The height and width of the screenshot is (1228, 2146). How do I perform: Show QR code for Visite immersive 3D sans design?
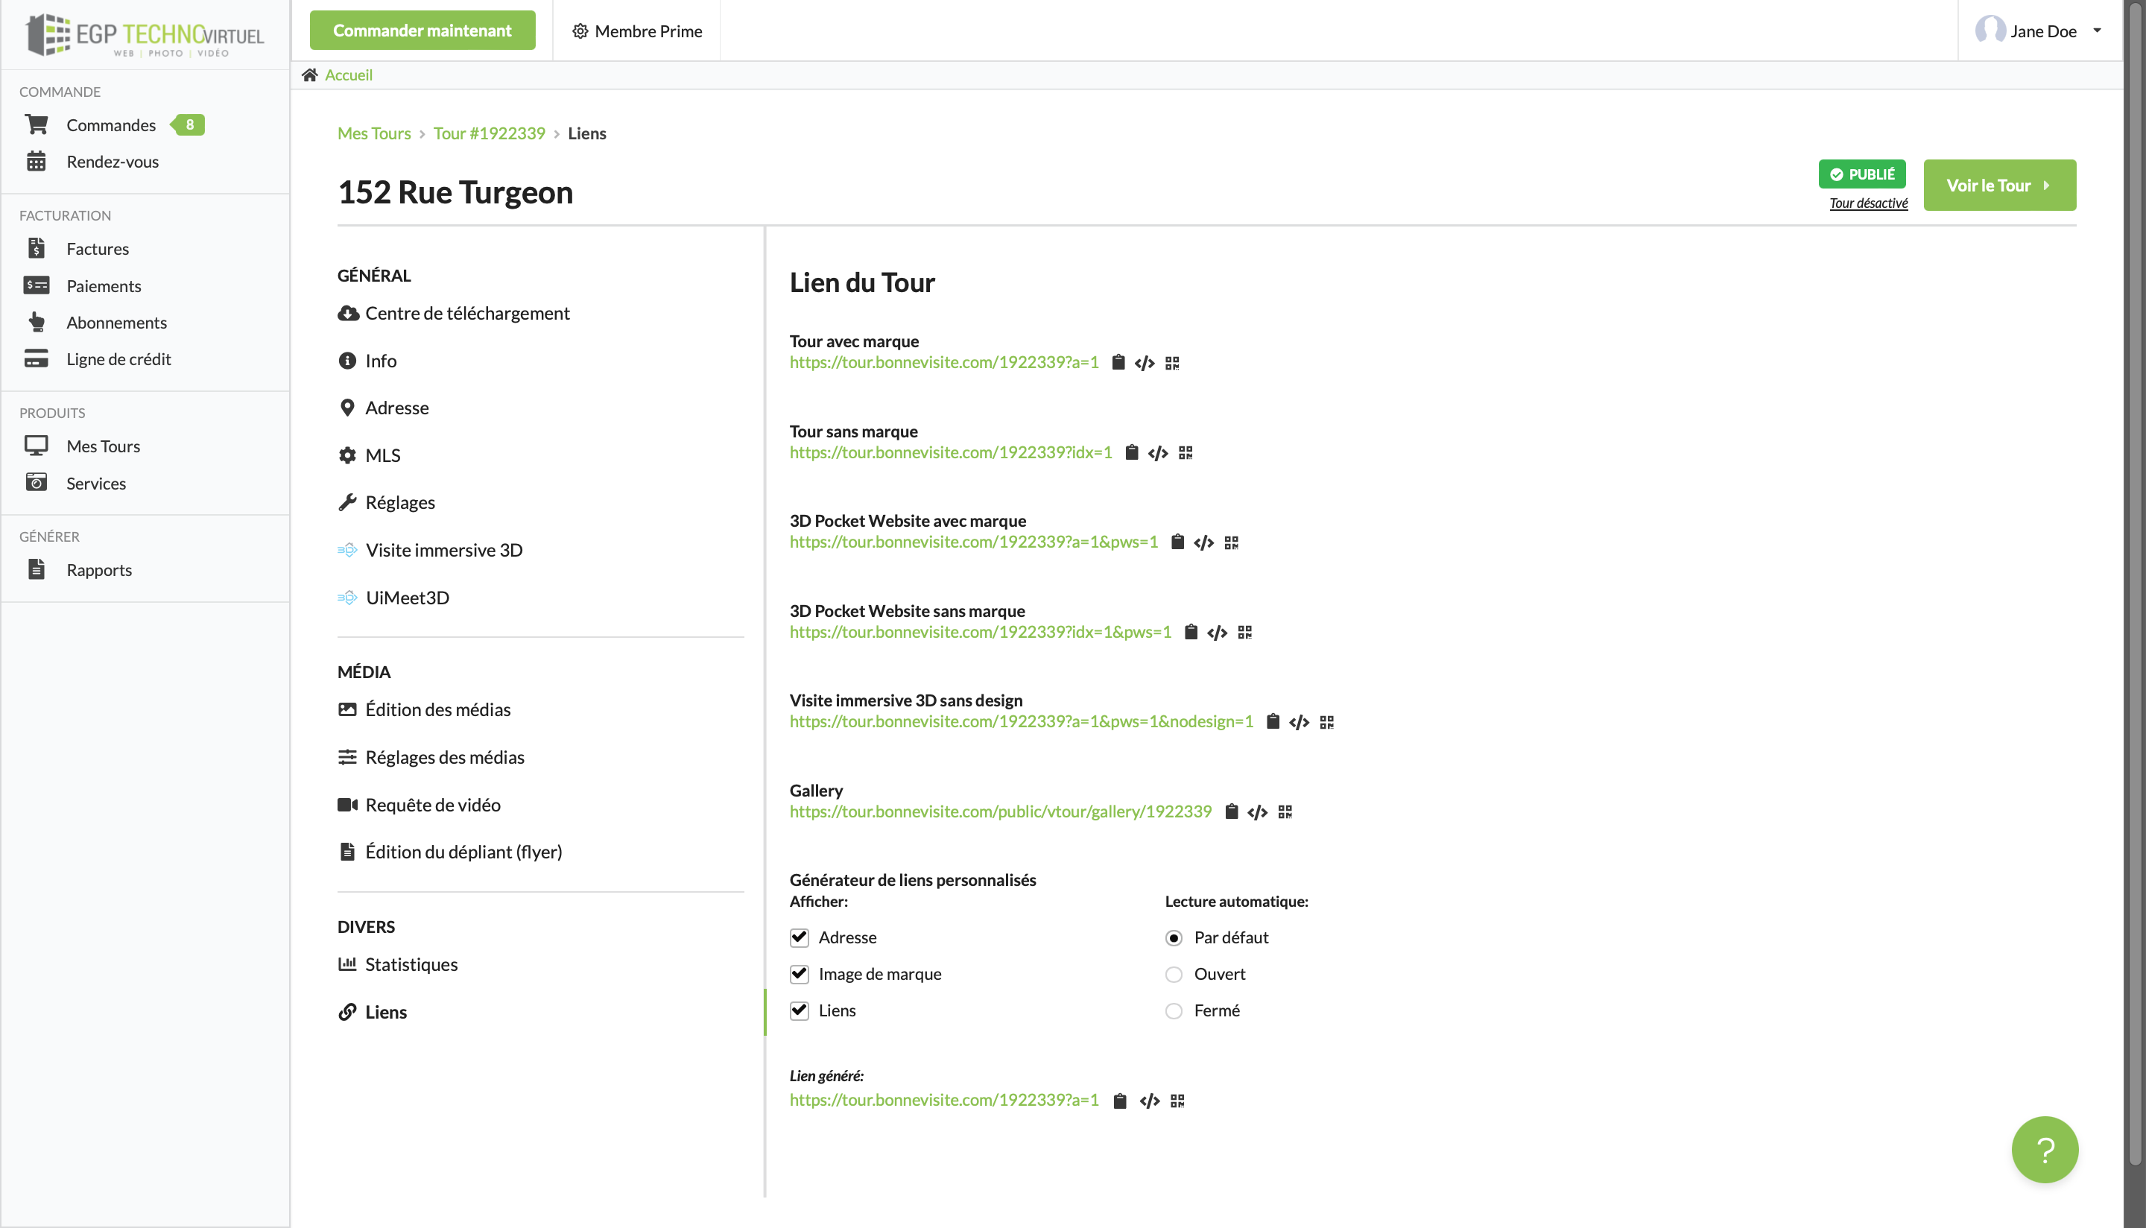(1326, 722)
